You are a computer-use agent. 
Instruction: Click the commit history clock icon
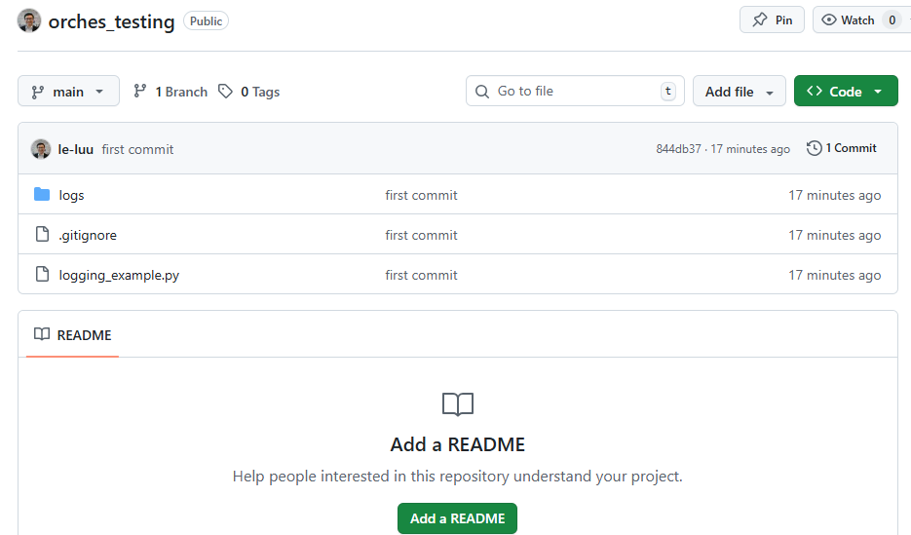pos(815,148)
